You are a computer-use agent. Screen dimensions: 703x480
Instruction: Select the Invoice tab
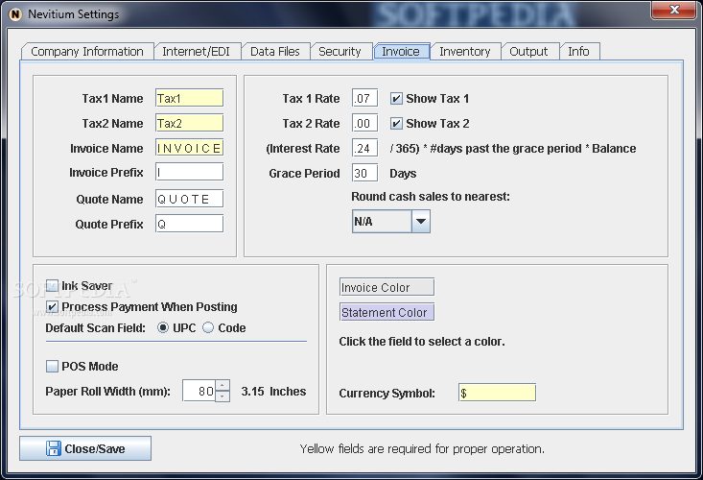(x=401, y=52)
